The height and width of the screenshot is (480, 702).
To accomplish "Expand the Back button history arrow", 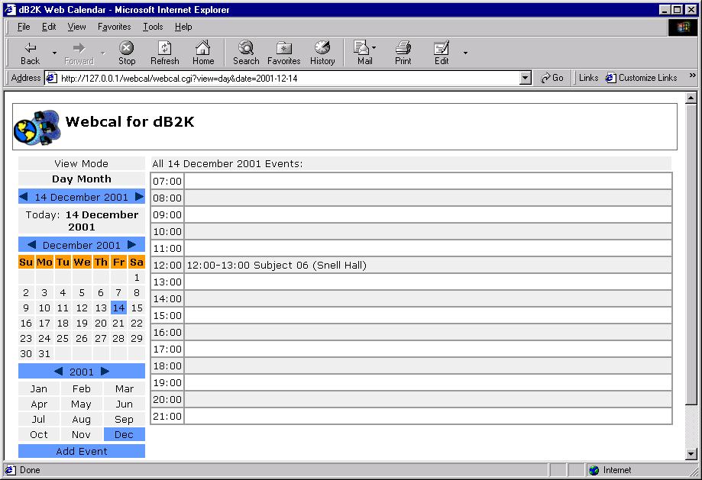I will click(54, 53).
